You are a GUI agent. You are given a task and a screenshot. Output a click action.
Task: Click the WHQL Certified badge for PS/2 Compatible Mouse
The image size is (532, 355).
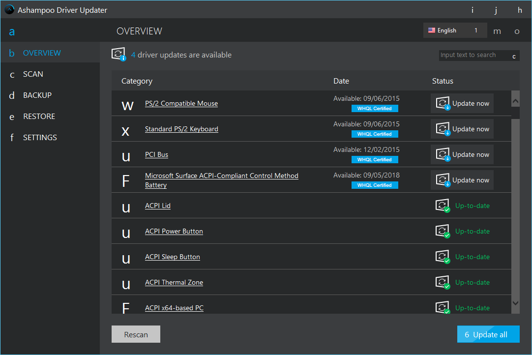375,109
